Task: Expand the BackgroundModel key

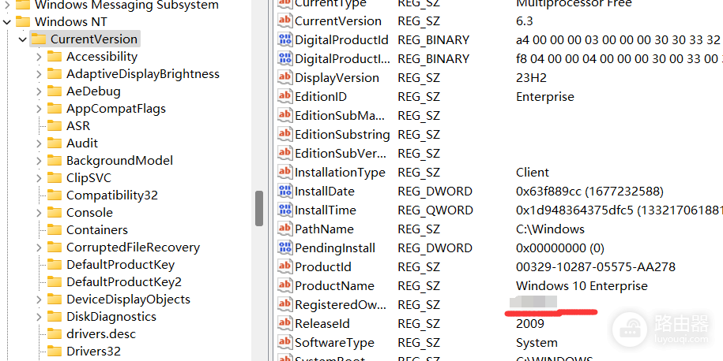Action: tap(39, 161)
